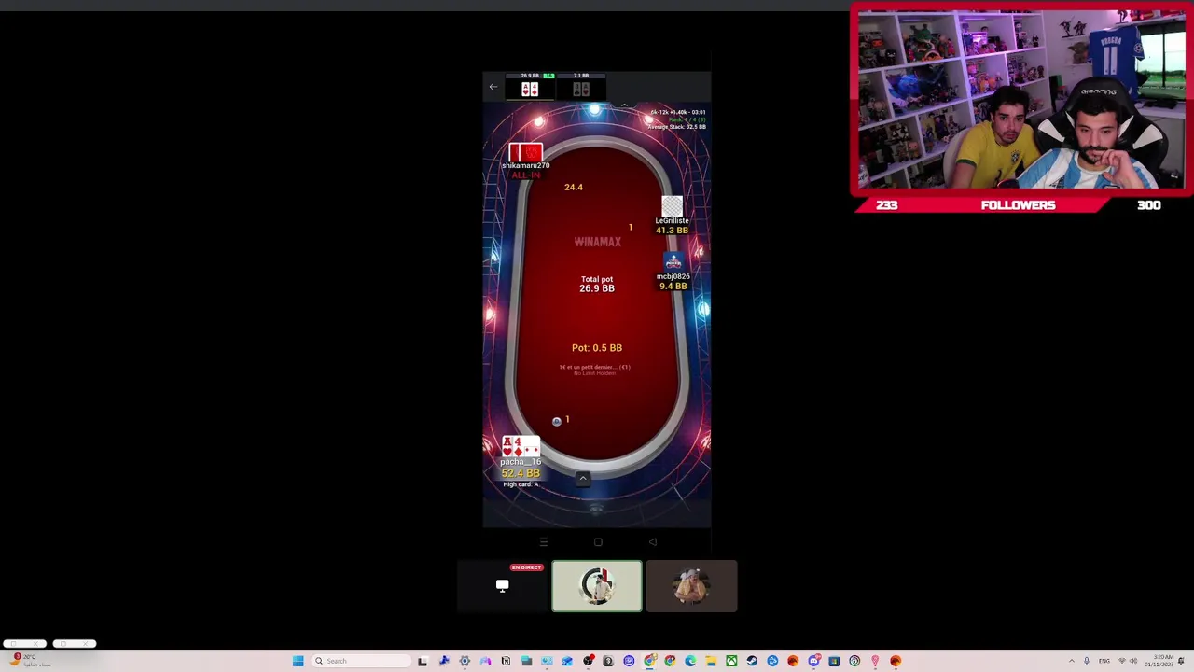Click the 52.4 BB stack amount
This screenshot has height=672, width=1194.
(x=521, y=473)
